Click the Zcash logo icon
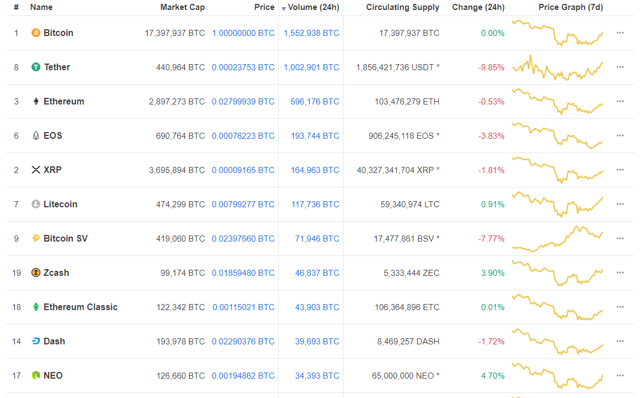The height and width of the screenshot is (398, 641). [x=36, y=273]
